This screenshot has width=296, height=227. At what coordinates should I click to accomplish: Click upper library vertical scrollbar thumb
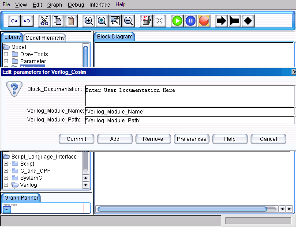pyautogui.click(x=86, y=56)
